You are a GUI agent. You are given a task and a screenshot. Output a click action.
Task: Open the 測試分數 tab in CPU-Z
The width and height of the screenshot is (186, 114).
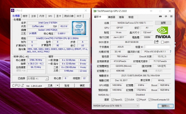tap(69, 16)
